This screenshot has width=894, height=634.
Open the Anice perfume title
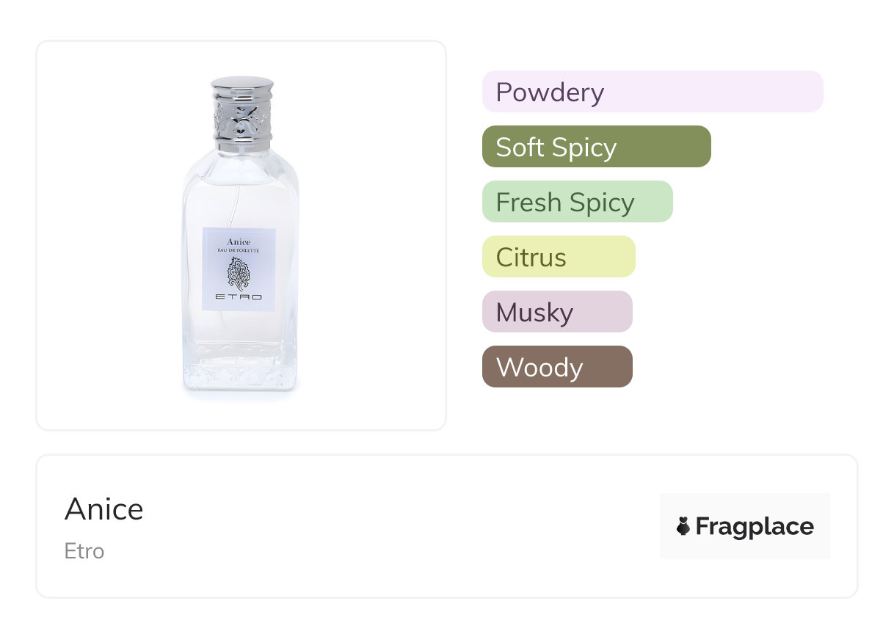pos(104,509)
